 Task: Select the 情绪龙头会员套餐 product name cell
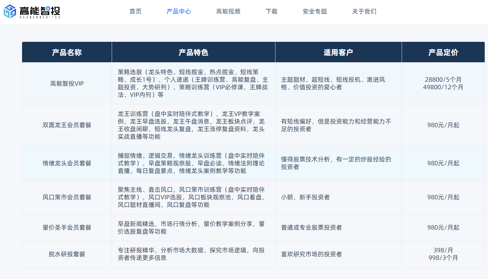pyautogui.click(x=67, y=163)
